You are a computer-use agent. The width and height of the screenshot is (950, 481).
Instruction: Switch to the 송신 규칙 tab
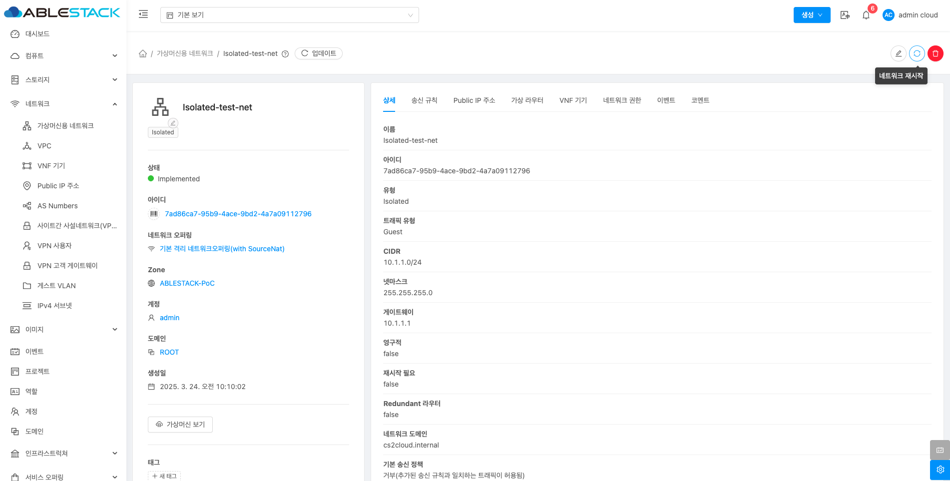(424, 100)
